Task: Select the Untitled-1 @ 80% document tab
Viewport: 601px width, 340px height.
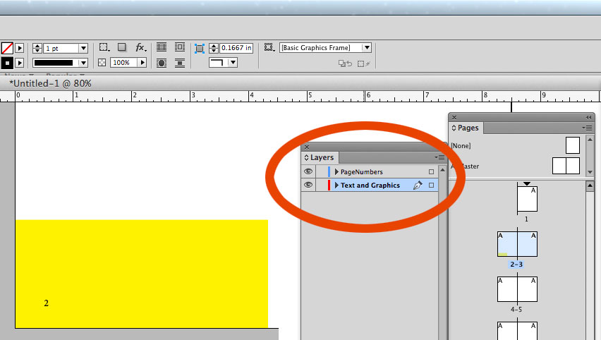Action: pyautogui.click(x=50, y=83)
